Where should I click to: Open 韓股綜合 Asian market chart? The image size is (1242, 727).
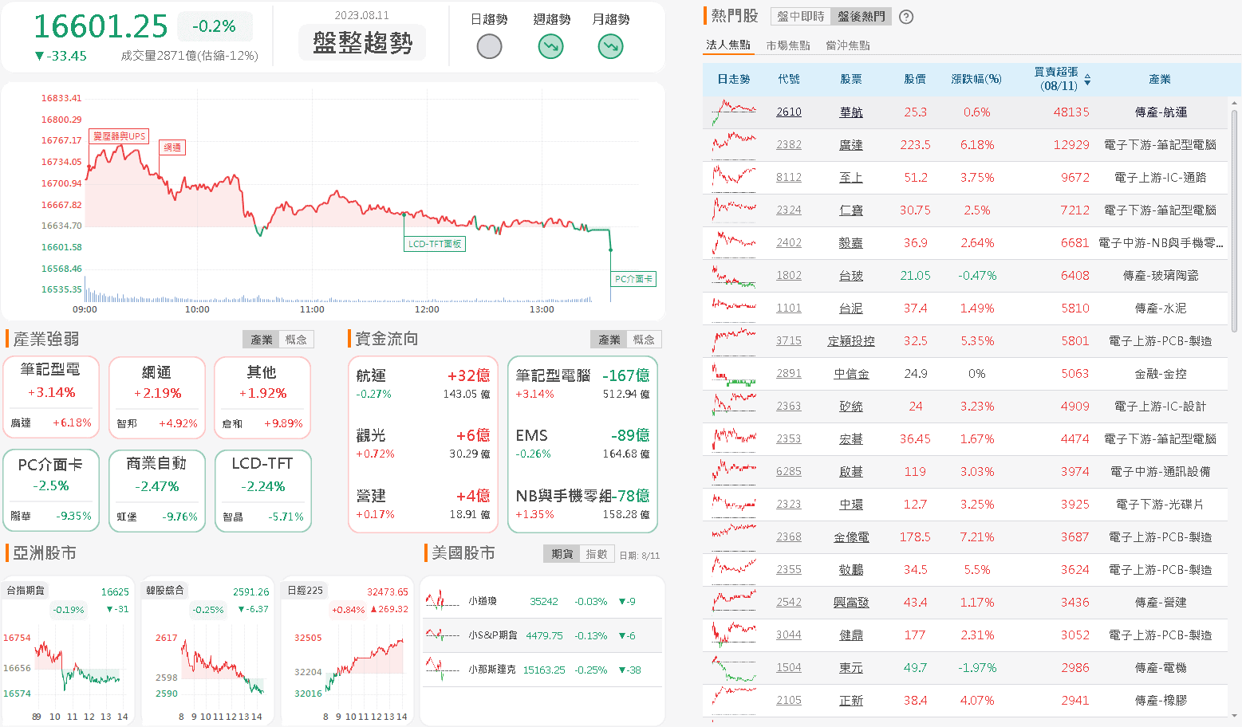pyautogui.click(x=207, y=650)
